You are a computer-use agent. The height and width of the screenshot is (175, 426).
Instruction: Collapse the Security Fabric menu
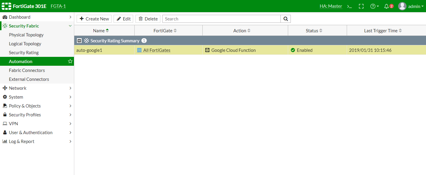pos(37,26)
